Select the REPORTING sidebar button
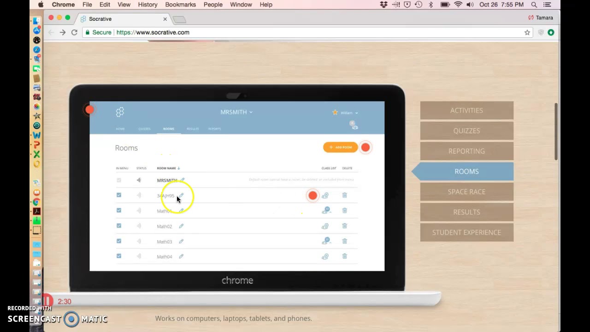590x332 pixels. click(x=466, y=151)
